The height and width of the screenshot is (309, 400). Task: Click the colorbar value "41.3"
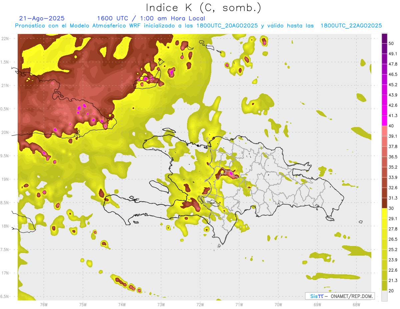[x=393, y=116]
